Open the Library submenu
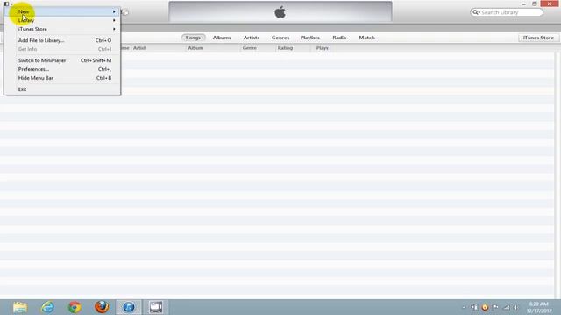The width and height of the screenshot is (561, 315). pos(62,20)
